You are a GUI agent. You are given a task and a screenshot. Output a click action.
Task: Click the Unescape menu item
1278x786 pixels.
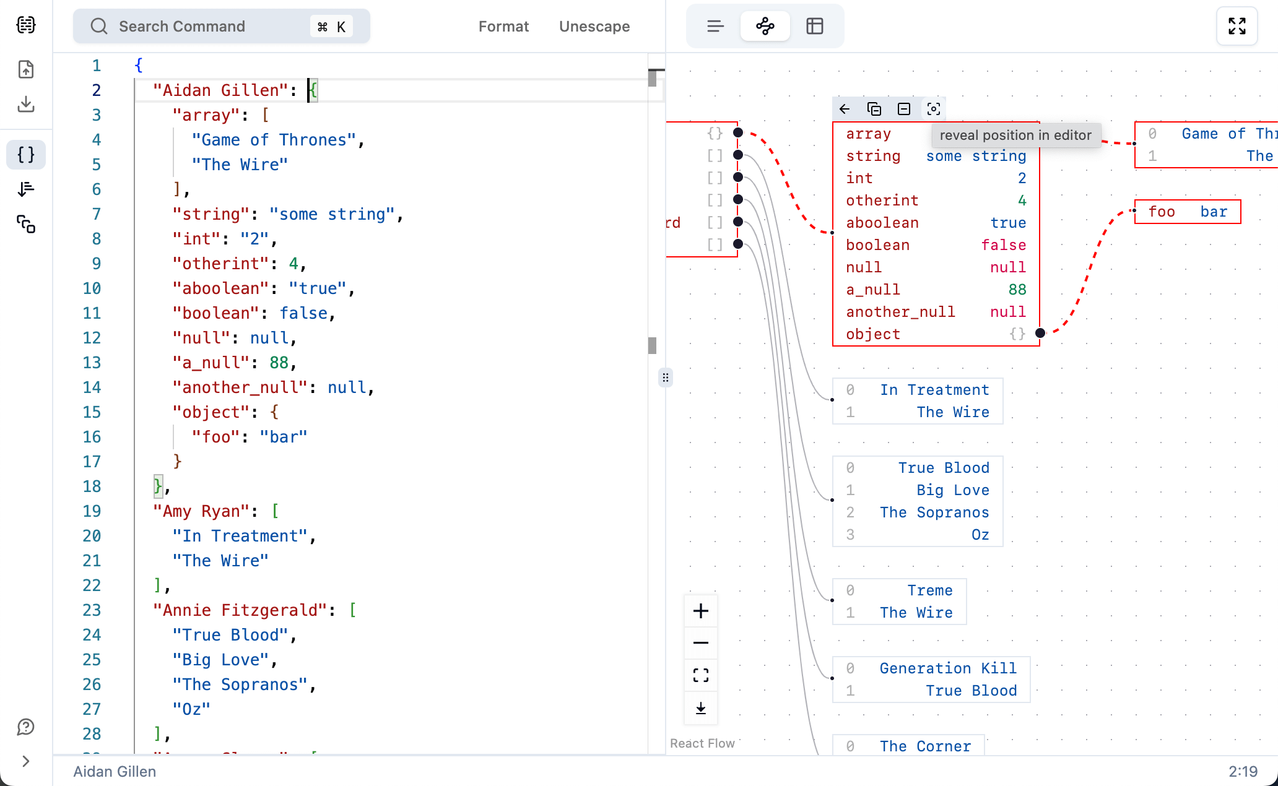[595, 27]
